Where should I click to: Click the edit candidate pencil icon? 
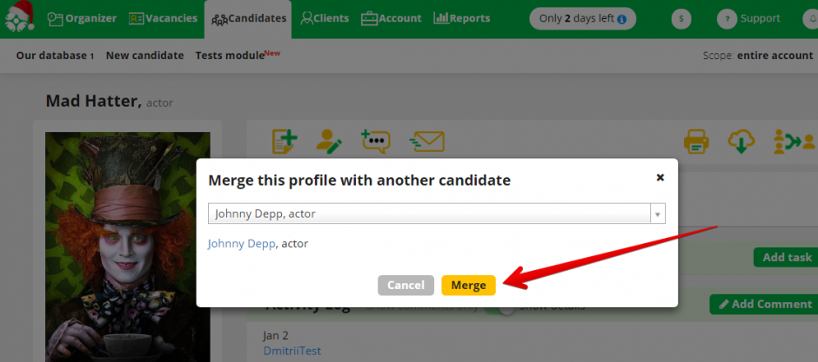tap(329, 141)
